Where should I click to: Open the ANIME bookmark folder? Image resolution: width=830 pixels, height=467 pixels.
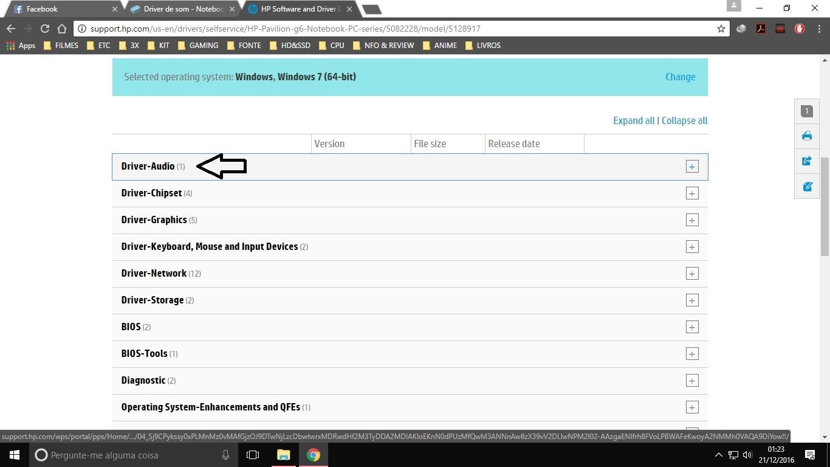point(439,46)
